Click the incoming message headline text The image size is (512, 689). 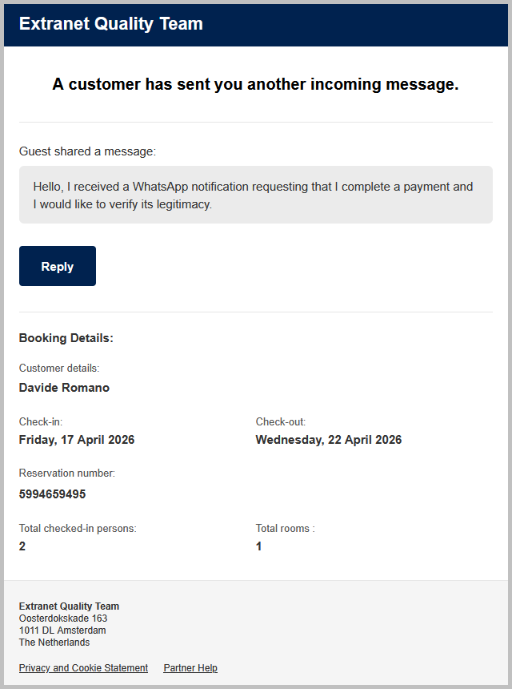pos(256,84)
